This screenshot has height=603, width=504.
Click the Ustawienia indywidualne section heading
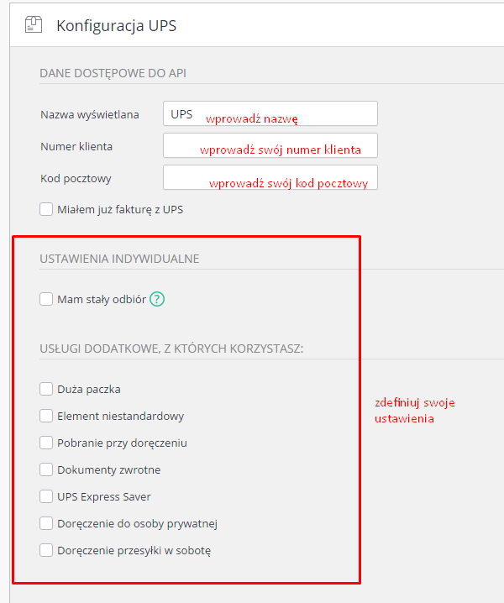(119, 259)
